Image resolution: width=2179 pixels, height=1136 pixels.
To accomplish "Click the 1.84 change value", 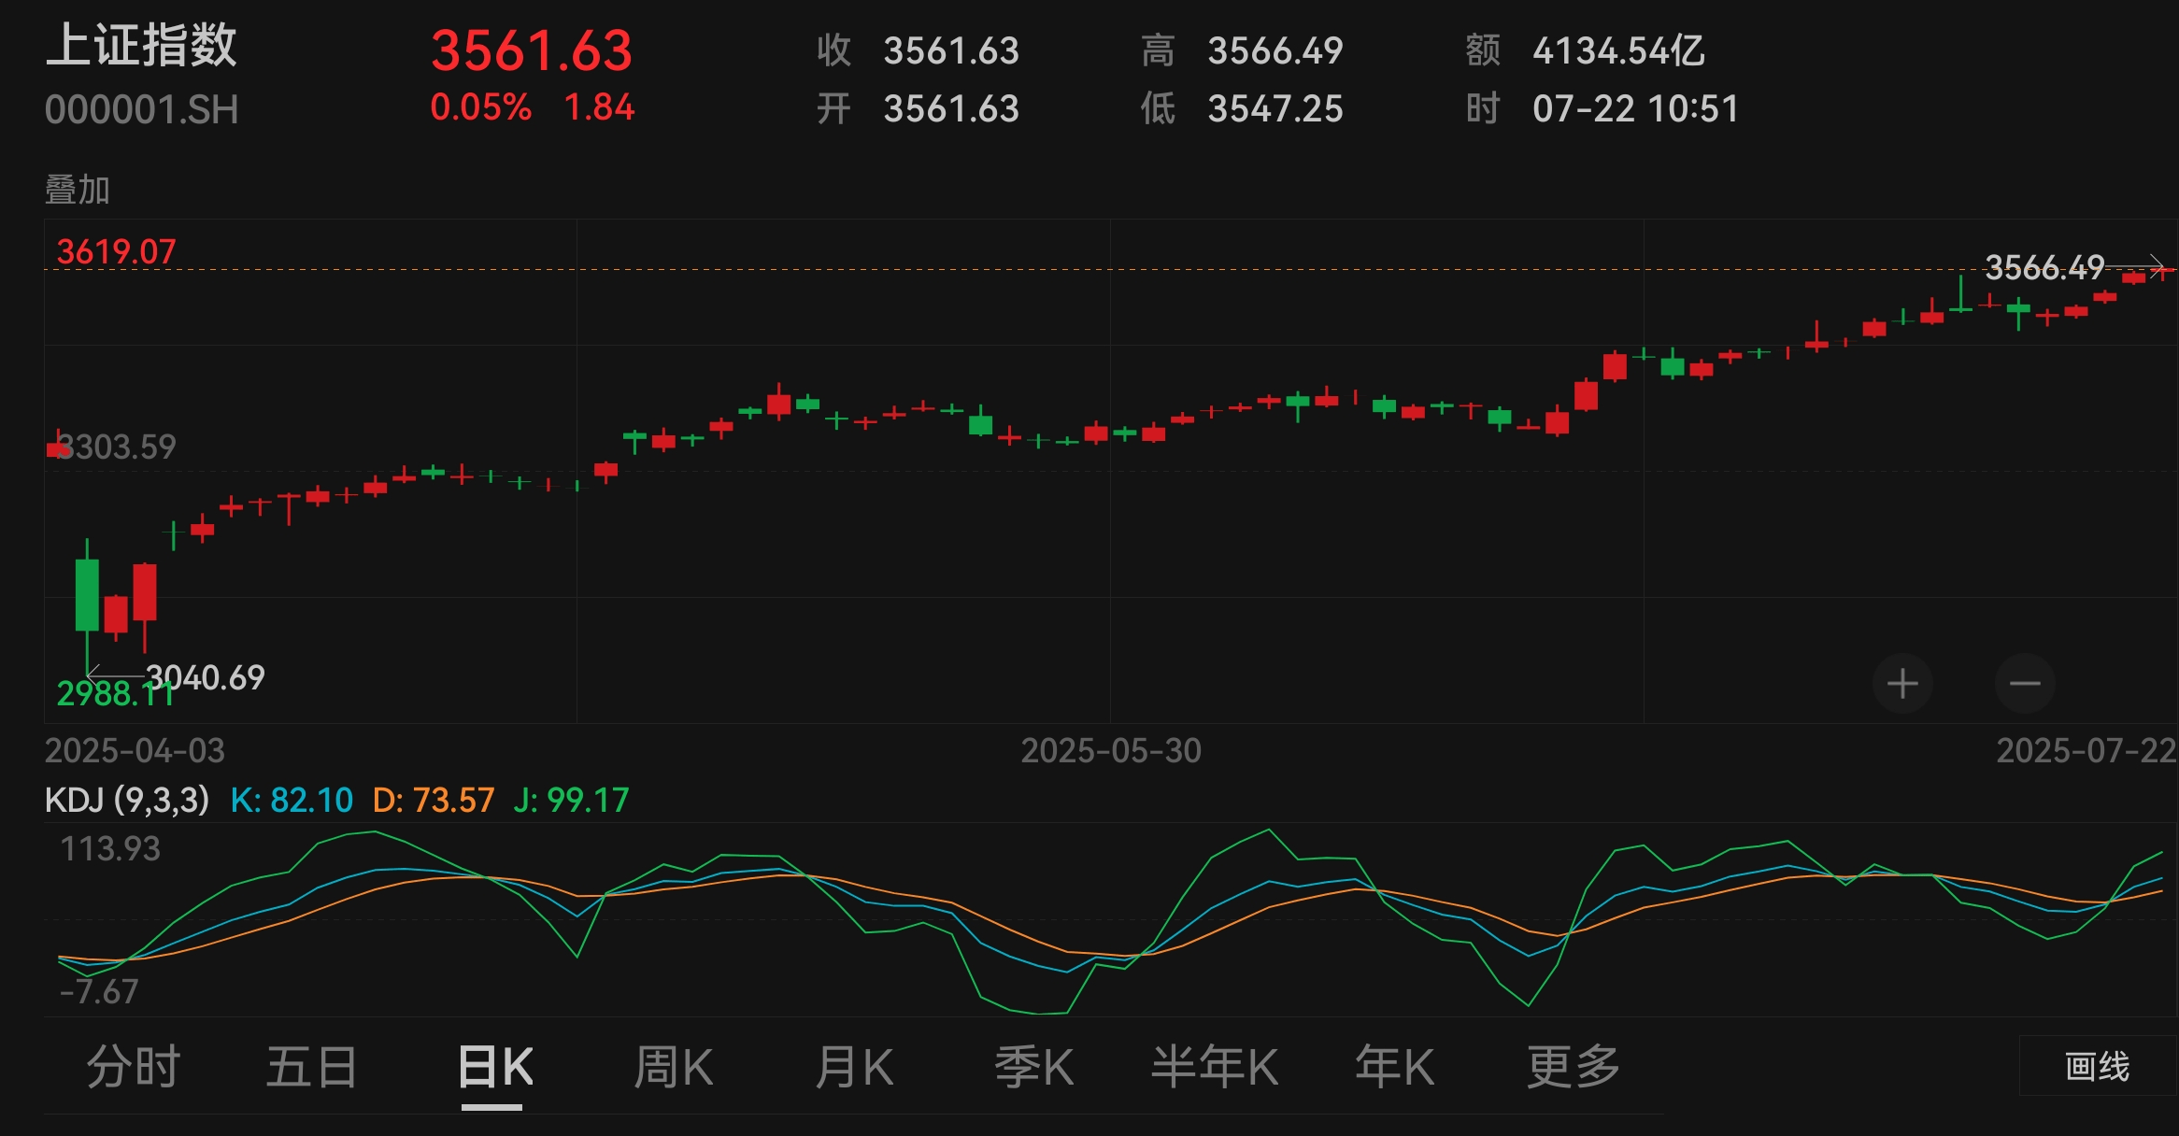I will point(599,107).
